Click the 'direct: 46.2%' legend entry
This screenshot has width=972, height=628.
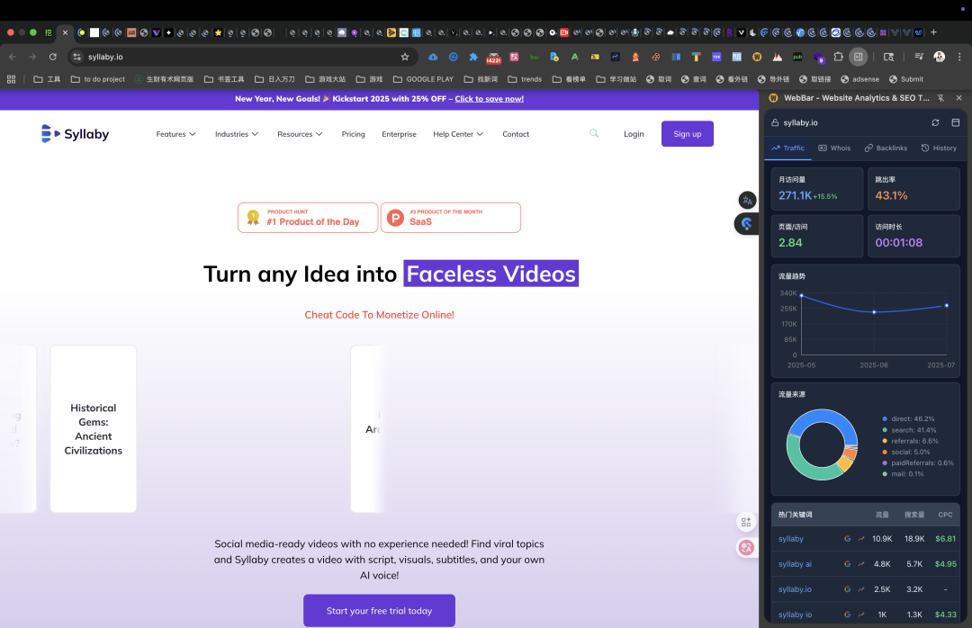(908, 419)
